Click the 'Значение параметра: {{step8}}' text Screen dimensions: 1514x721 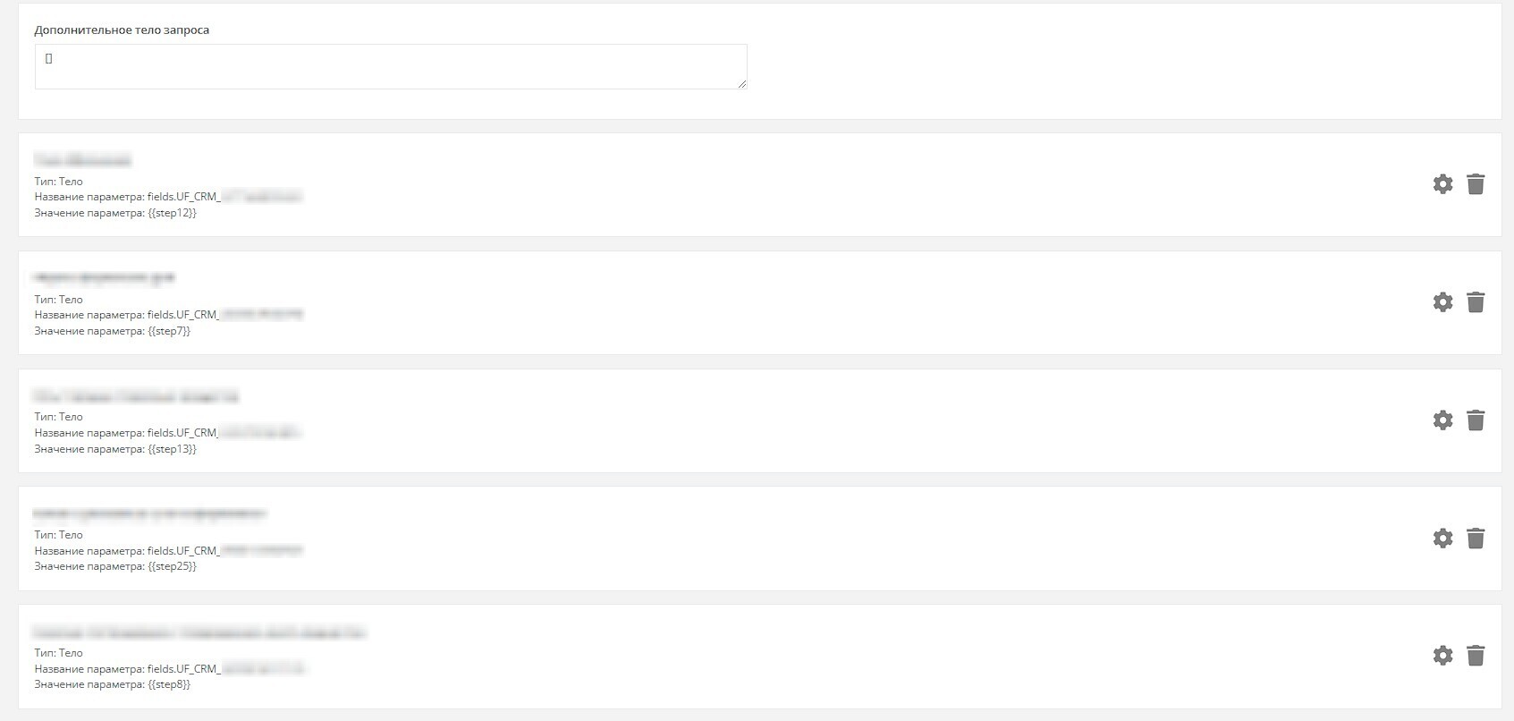point(112,684)
